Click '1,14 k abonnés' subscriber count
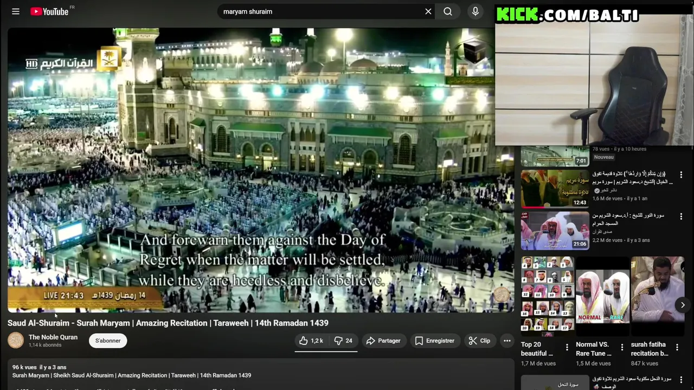 [45, 345]
